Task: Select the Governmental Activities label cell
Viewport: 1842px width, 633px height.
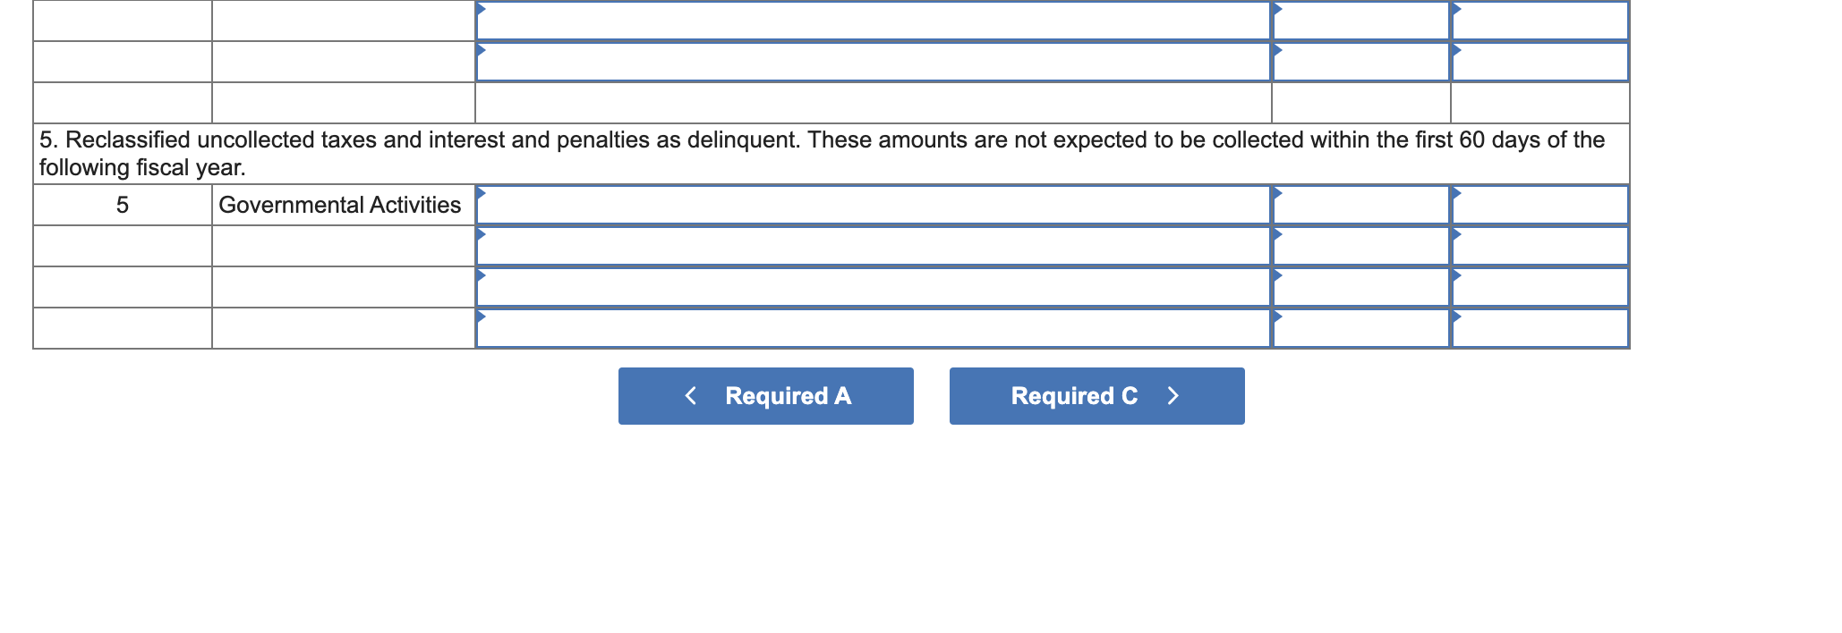Action: tap(340, 205)
